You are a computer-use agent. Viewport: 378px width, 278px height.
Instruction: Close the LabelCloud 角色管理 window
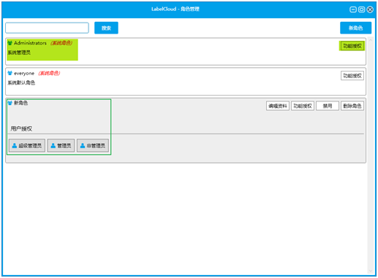pos(370,9)
